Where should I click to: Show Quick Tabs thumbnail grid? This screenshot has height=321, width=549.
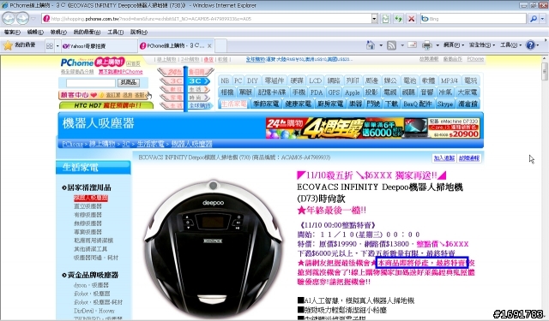[50, 45]
